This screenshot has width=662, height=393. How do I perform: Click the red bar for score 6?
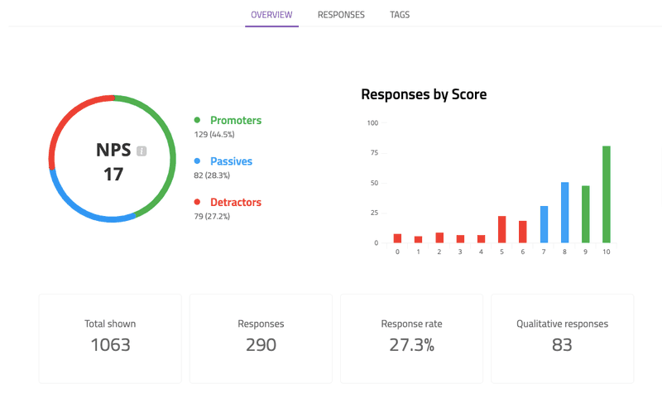[x=522, y=232]
